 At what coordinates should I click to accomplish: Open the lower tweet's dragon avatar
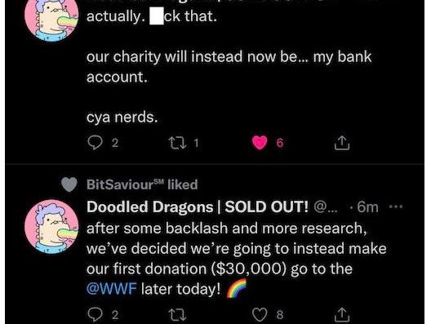pyautogui.click(x=51, y=226)
